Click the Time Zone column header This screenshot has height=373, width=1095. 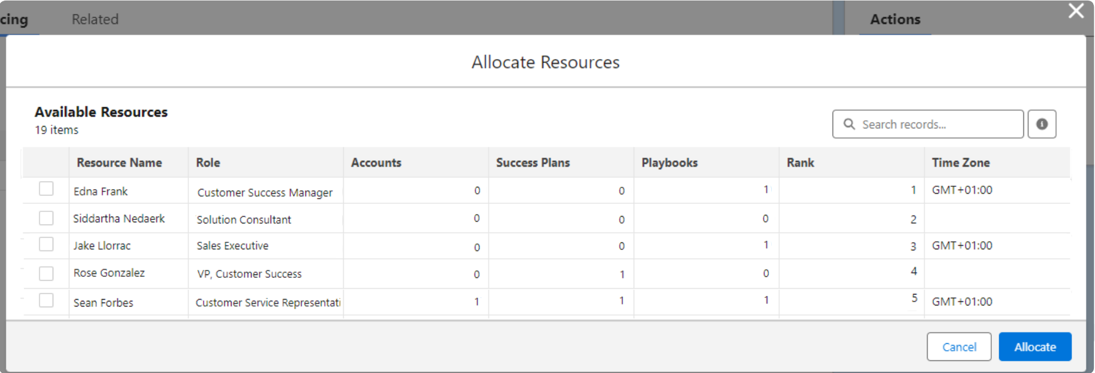coord(960,163)
